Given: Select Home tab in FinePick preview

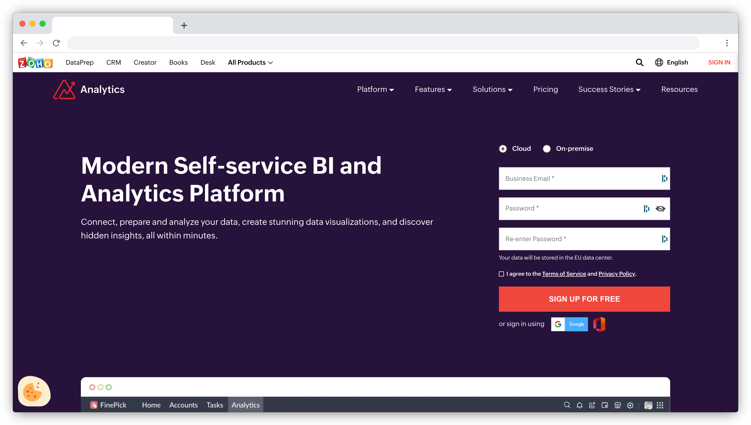Looking at the screenshot, I should point(151,405).
